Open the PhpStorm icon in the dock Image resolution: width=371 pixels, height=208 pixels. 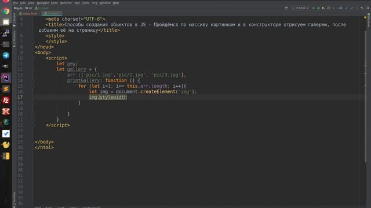pos(6,77)
